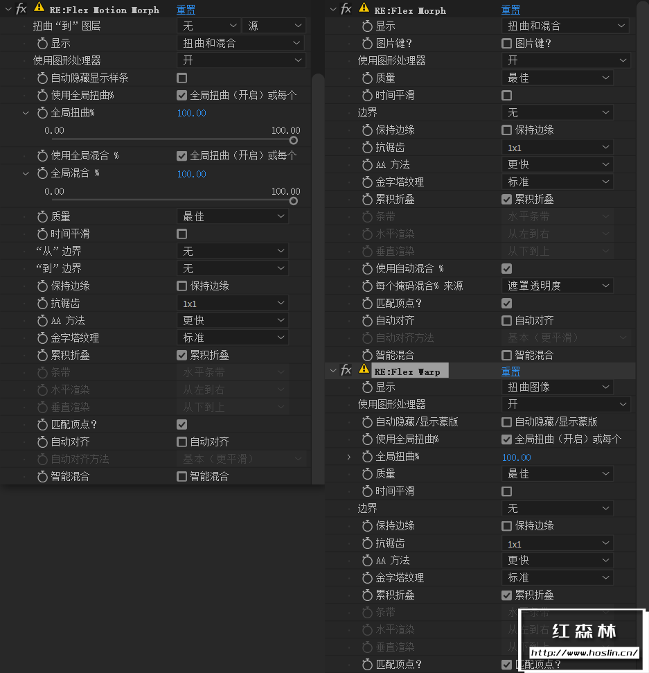Open 显示 dropdown showing 扭曲图像 in Warp
Viewport: 649px width, 673px height.
point(557,387)
